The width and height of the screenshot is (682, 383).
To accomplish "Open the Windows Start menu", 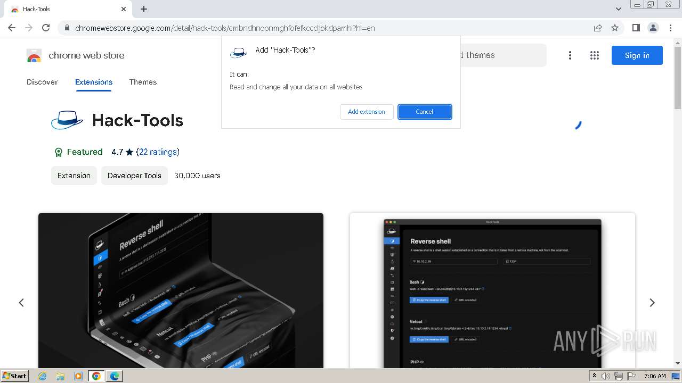I will 15,376.
